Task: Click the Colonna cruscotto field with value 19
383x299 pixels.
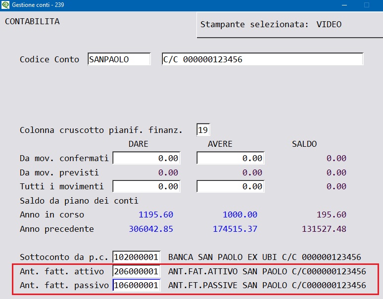Action: tap(203, 129)
